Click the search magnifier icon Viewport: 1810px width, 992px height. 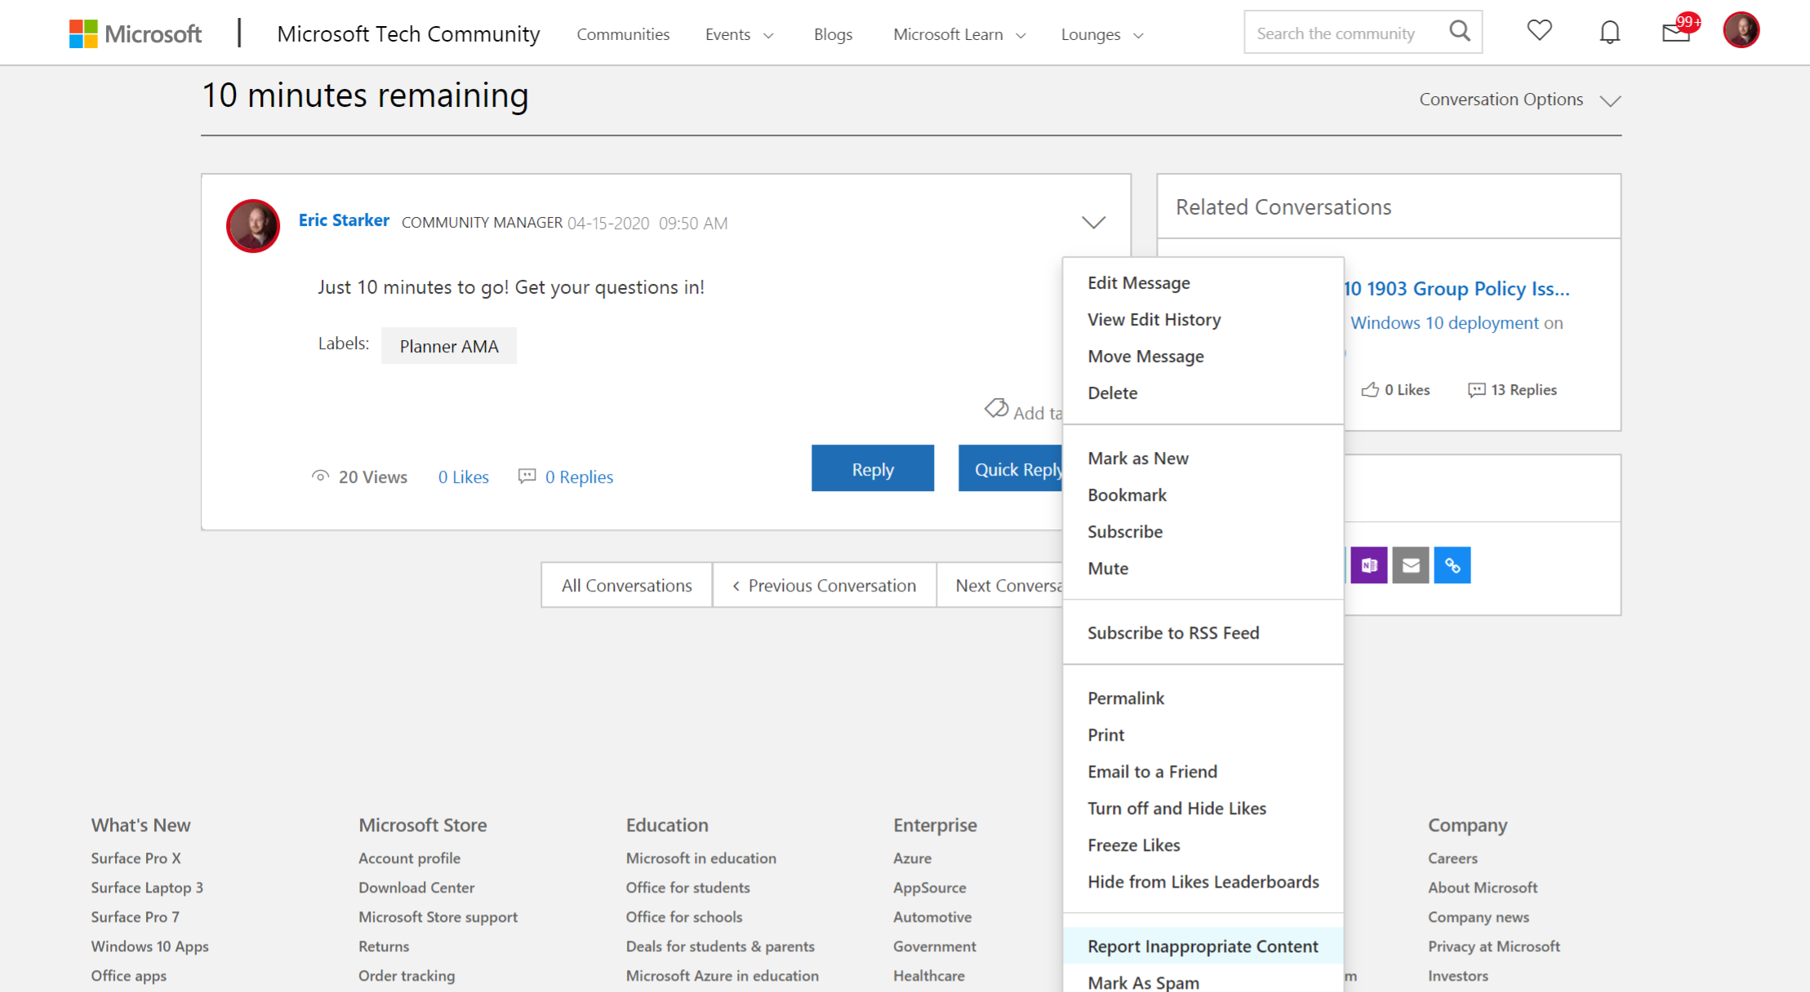(x=1461, y=31)
